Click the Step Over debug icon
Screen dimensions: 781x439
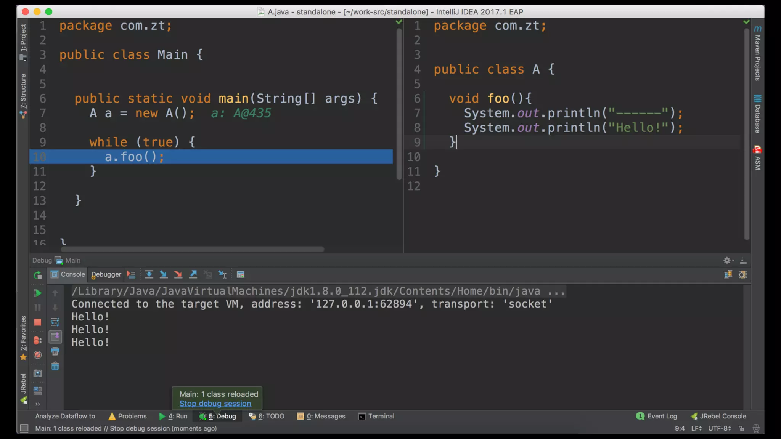coord(149,274)
